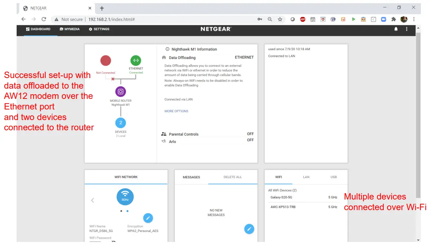Open the notifications bell icon
429x244 pixels.
(396, 29)
